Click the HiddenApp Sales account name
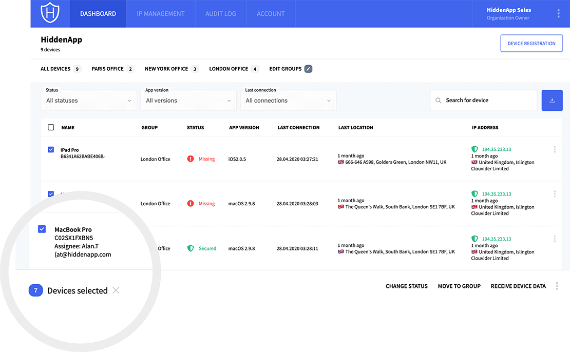 (509, 10)
